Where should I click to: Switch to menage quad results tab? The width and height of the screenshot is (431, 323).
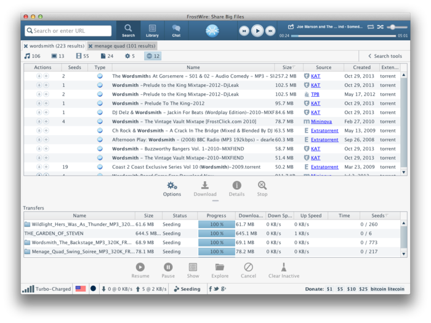tap(122, 46)
